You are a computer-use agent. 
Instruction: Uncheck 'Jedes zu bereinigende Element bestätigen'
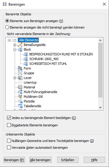click(x=9, y=118)
